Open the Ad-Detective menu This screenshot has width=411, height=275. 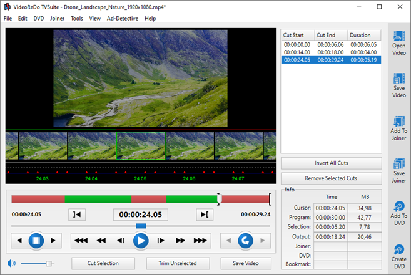[x=123, y=19]
